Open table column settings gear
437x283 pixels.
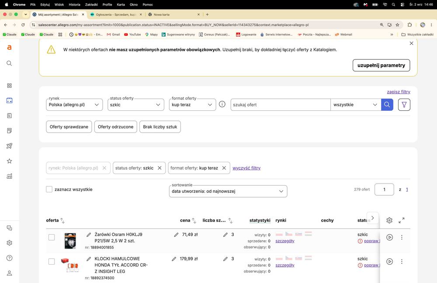click(389, 221)
